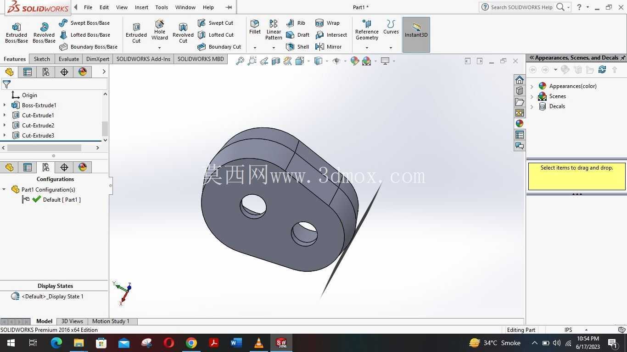Switch to the SOLIDWORKS Add-Ins tab
The image size is (627, 352).
[x=143, y=59]
